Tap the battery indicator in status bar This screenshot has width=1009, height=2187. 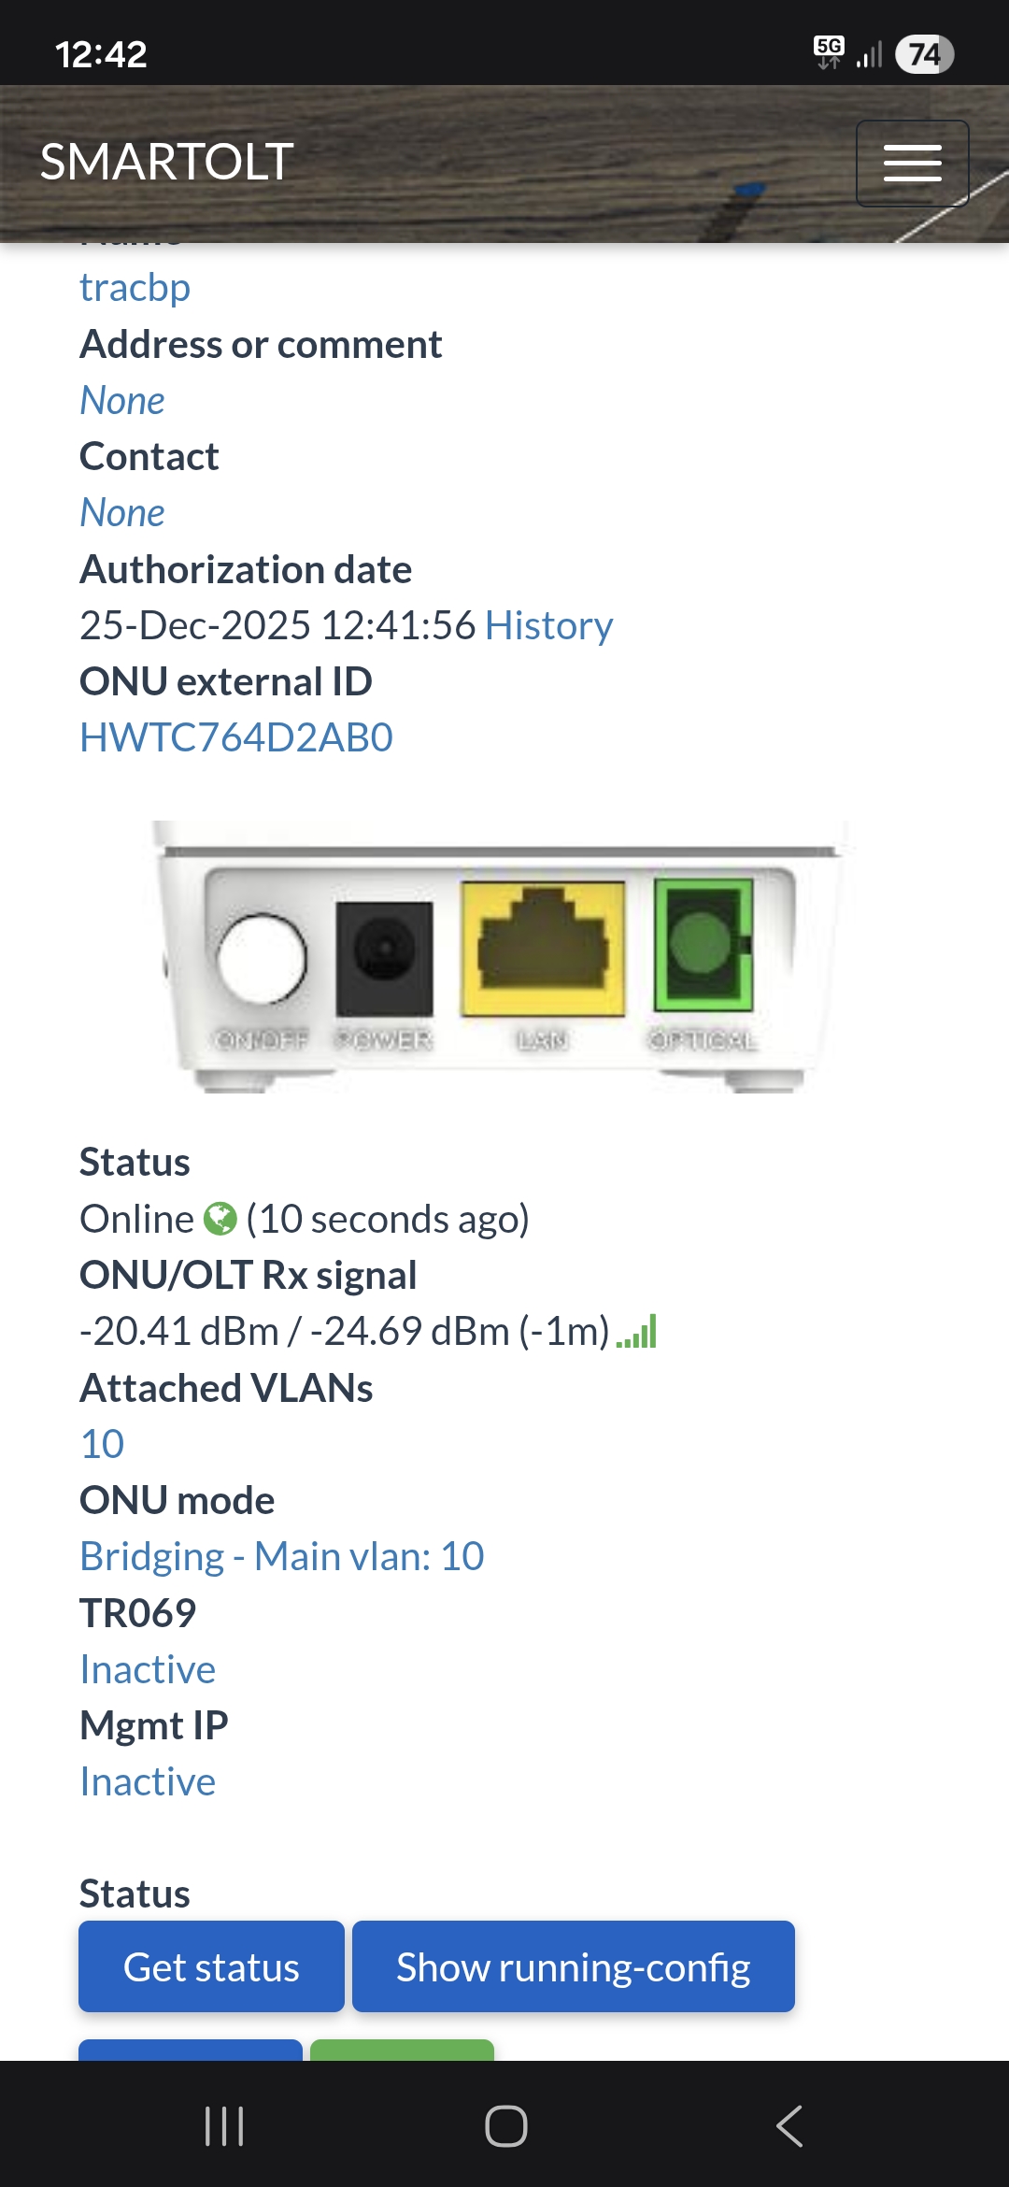(923, 54)
